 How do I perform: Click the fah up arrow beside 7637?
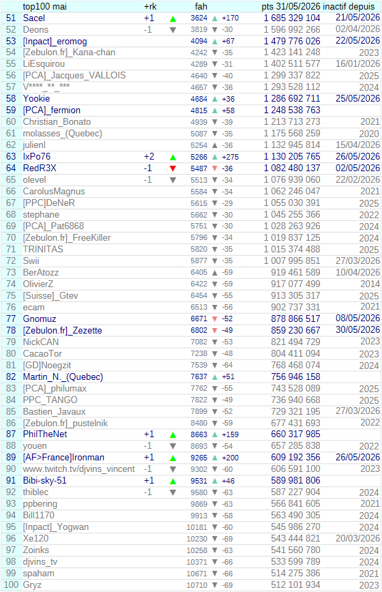(x=215, y=376)
